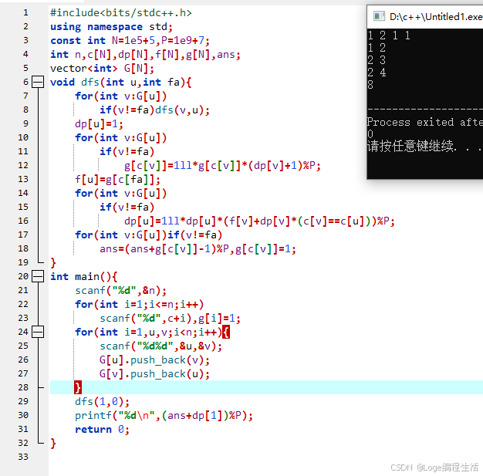
Task: Click the console window icon beside Untitled1.exe
Action: (379, 16)
